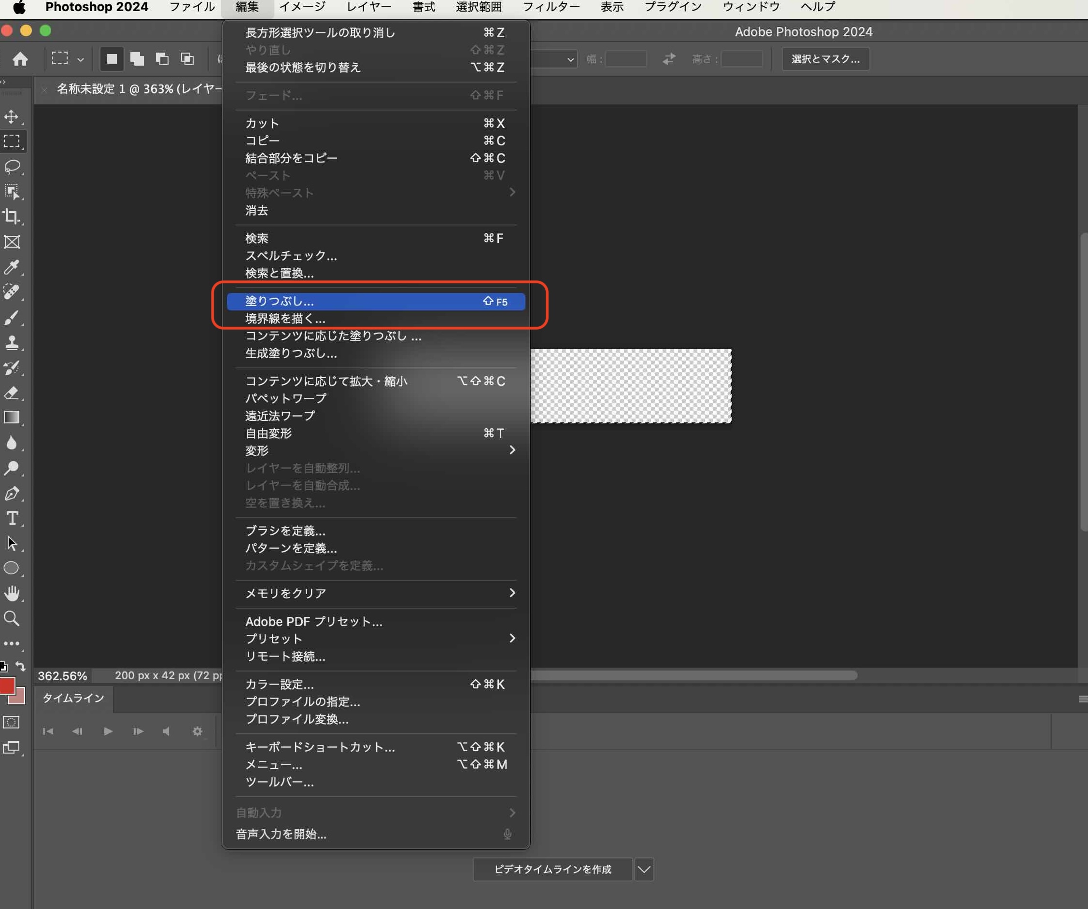Screen dimensions: 1088x909
Task: Choose 境界線を描く... menu item
Action: point(376,319)
